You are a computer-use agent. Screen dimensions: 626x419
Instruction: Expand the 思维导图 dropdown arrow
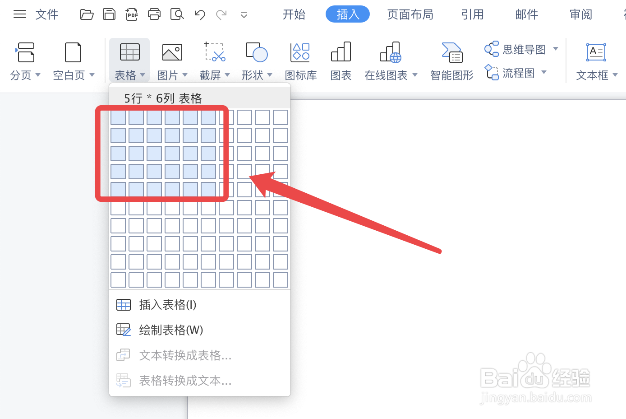pos(556,49)
